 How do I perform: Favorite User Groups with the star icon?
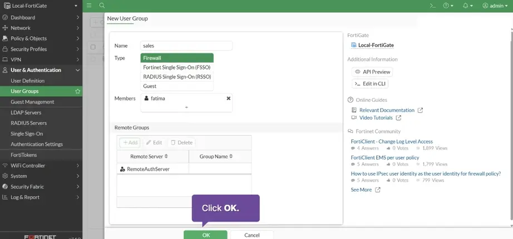click(x=77, y=91)
